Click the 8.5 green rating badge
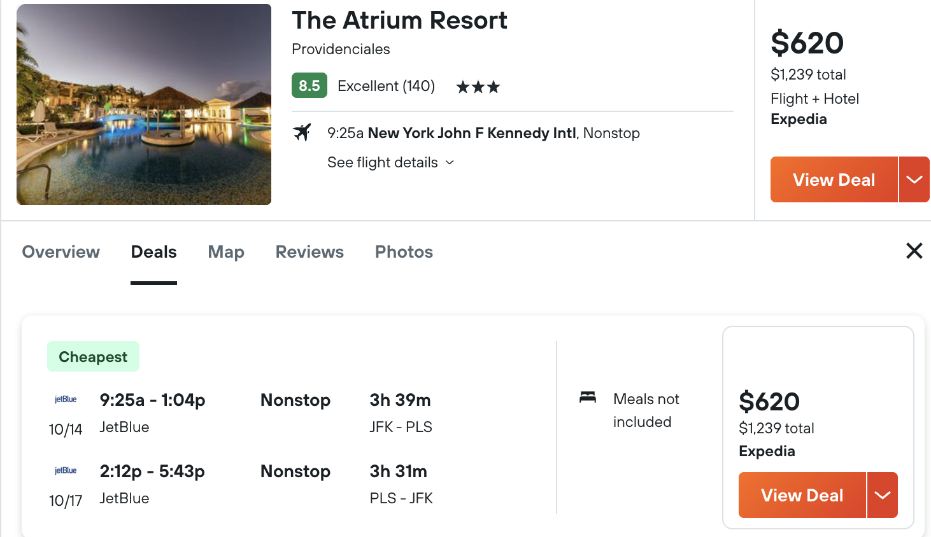The image size is (931, 537). pos(309,85)
